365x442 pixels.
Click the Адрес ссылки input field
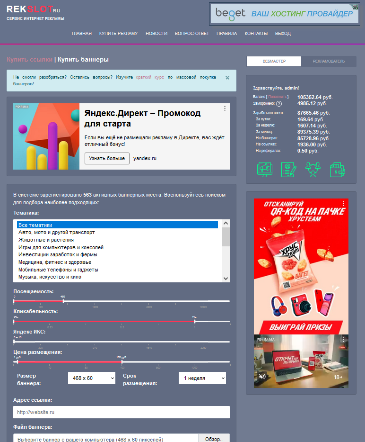[122, 412]
